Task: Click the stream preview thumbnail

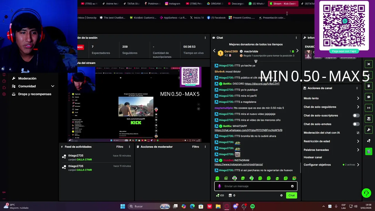Action: tap(134, 105)
